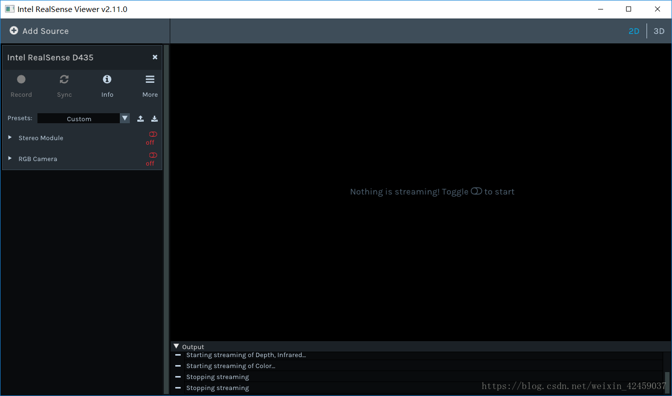The width and height of the screenshot is (672, 396).
Task: Click the Stereo Module label
Action: click(41, 138)
